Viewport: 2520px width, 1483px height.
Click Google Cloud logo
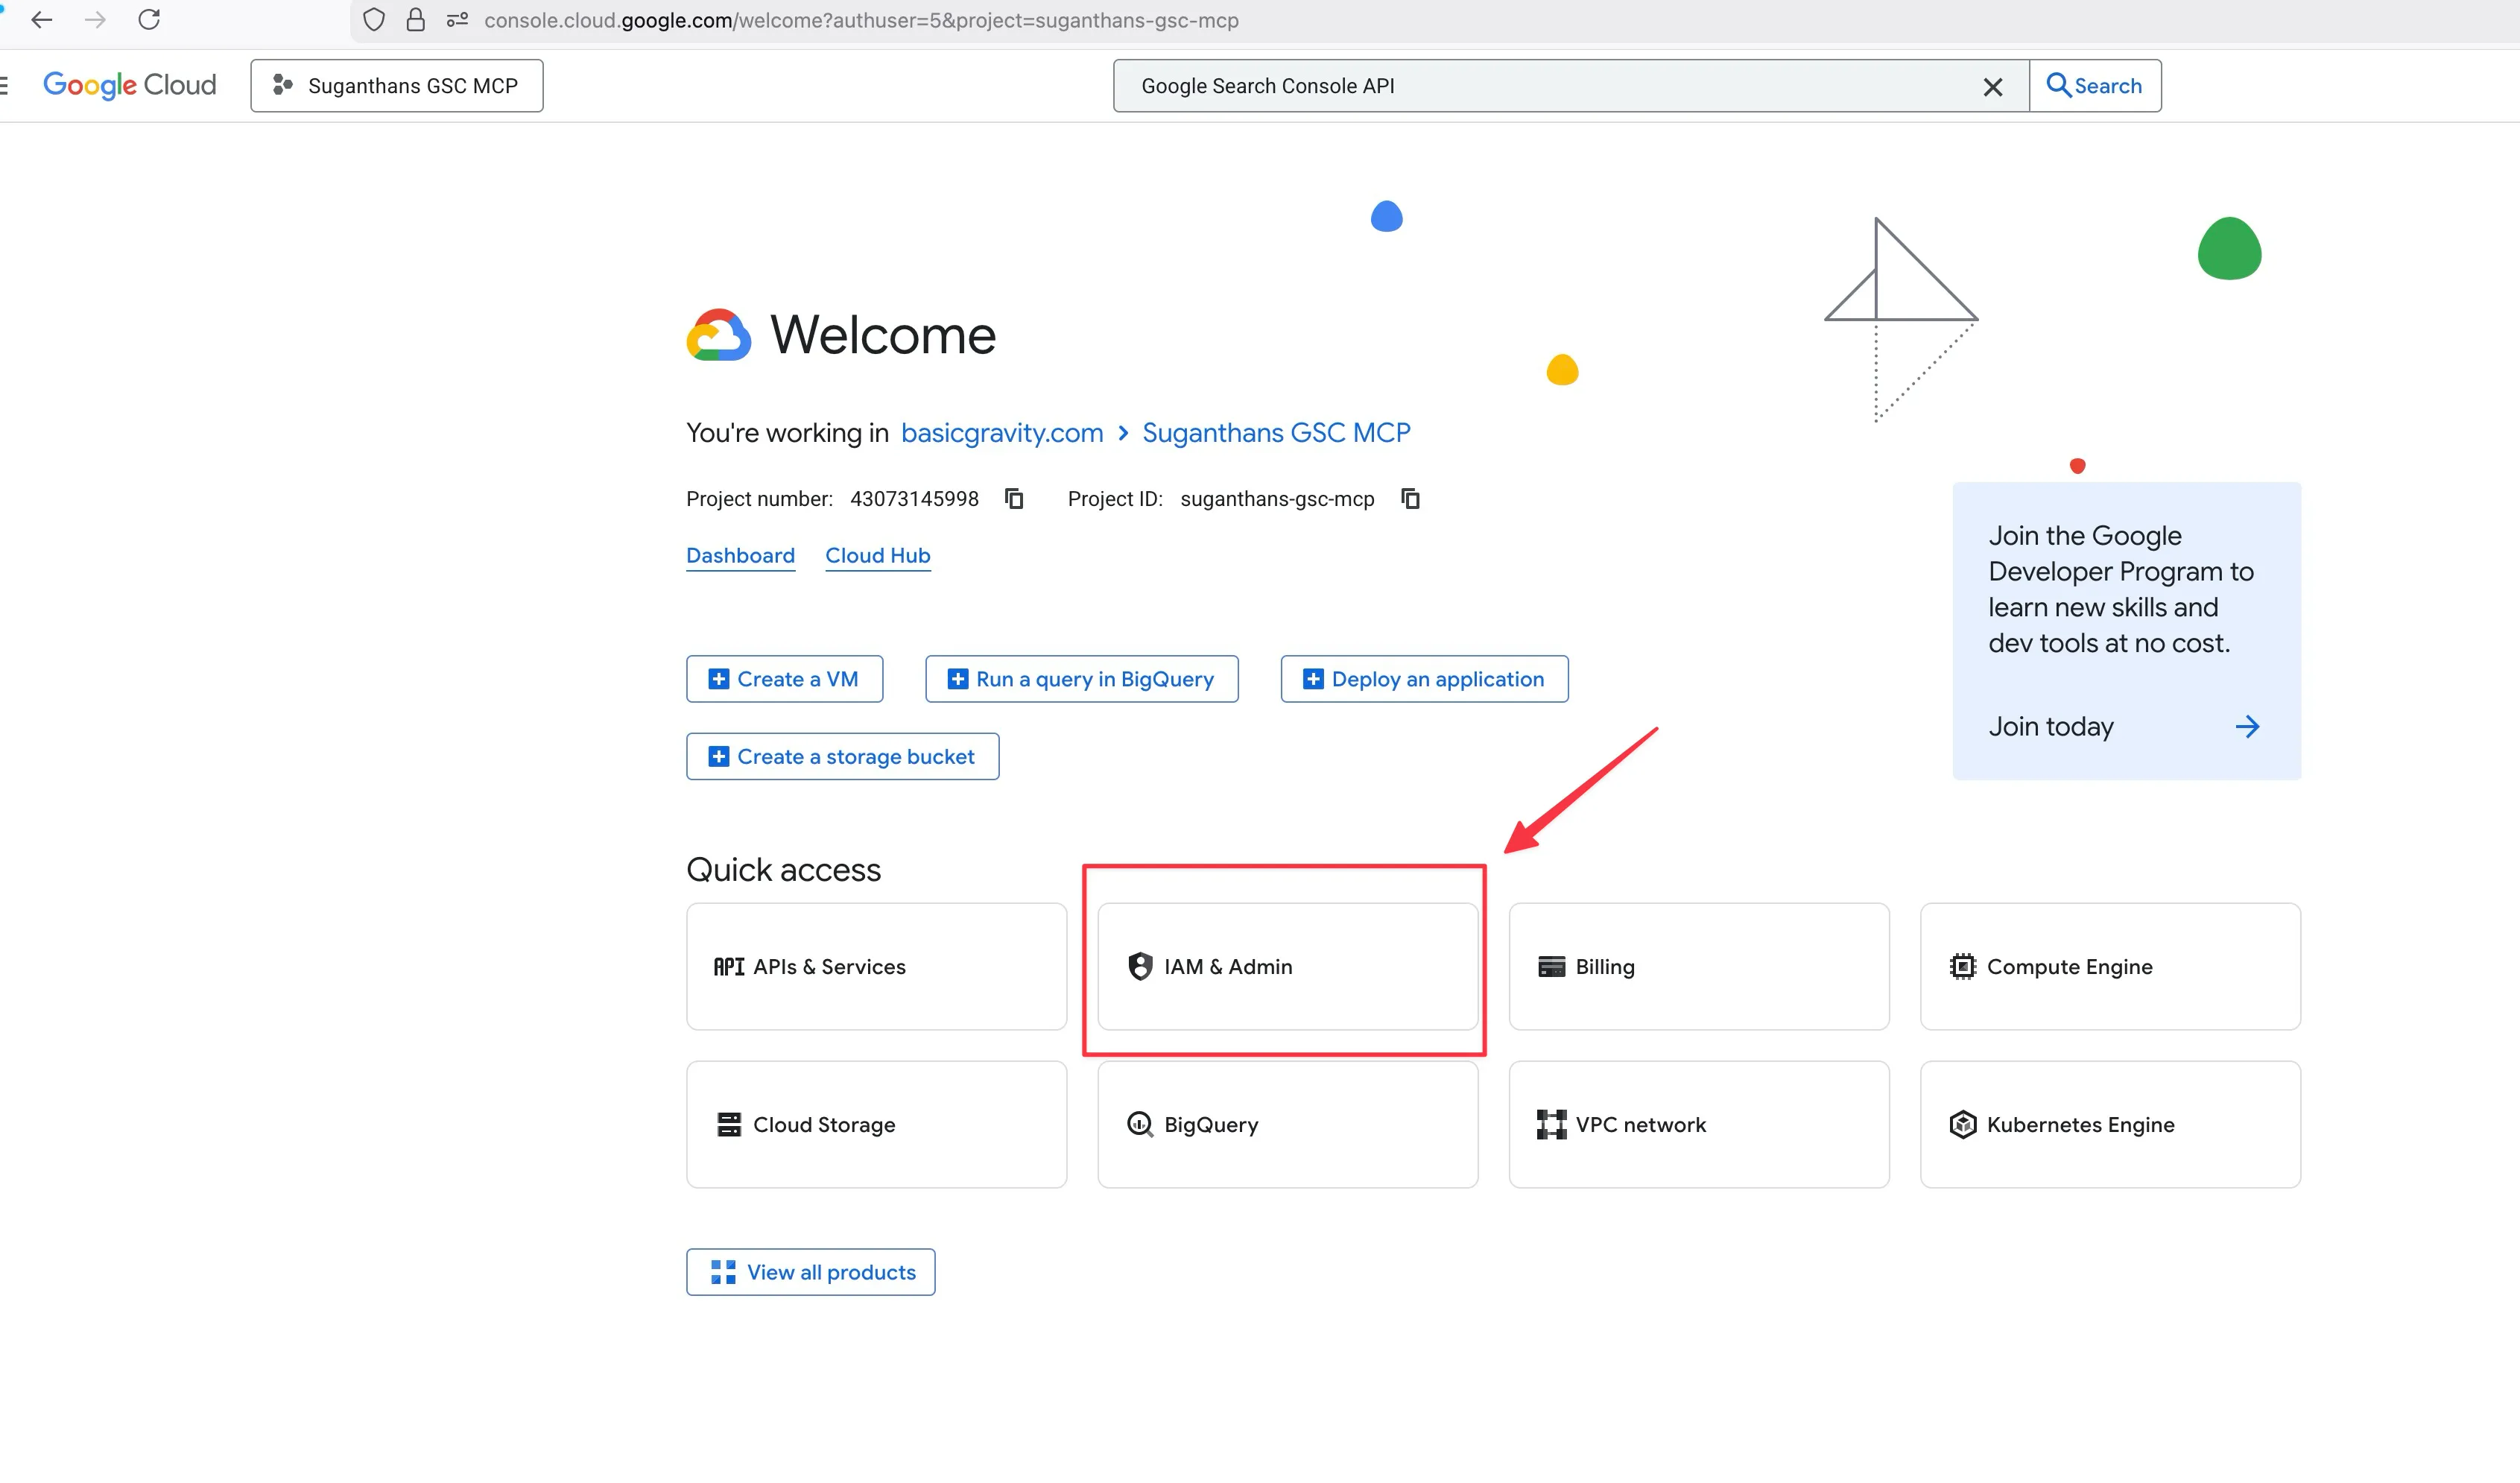point(129,85)
